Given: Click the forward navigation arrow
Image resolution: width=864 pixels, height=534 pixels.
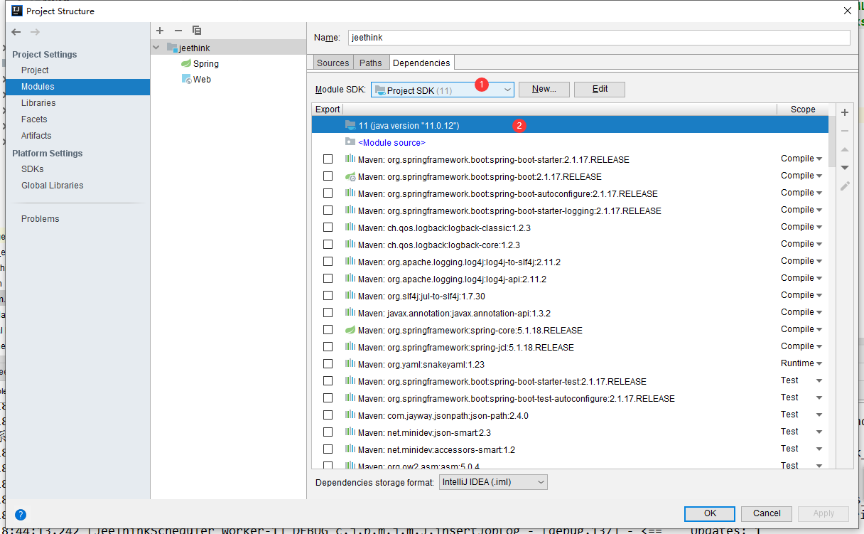Looking at the screenshot, I should (35, 32).
